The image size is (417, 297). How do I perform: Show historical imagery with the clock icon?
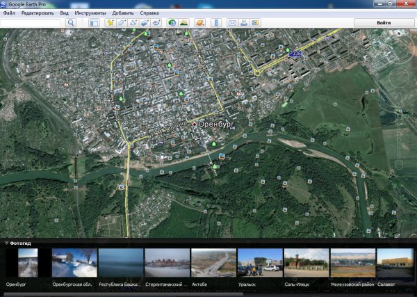[x=172, y=23]
